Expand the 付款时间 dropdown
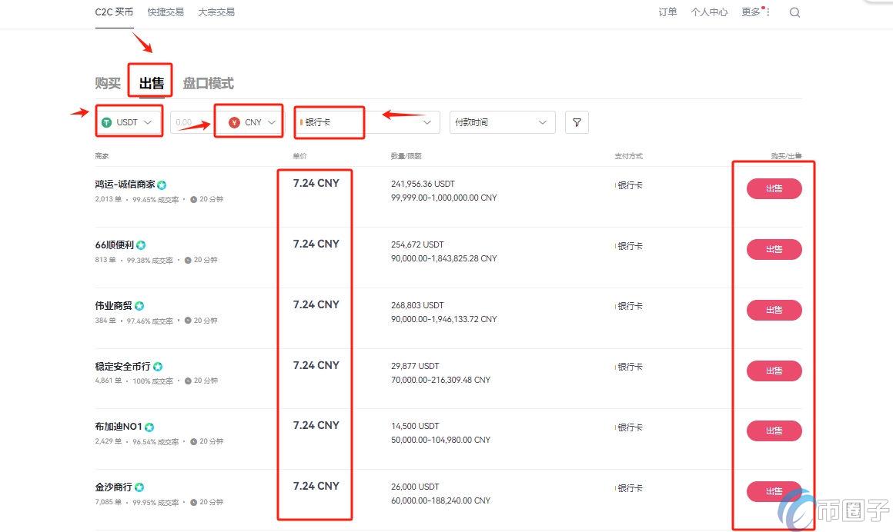Image resolution: width=893 pixels, height=532 pixels. coord(502,121)
